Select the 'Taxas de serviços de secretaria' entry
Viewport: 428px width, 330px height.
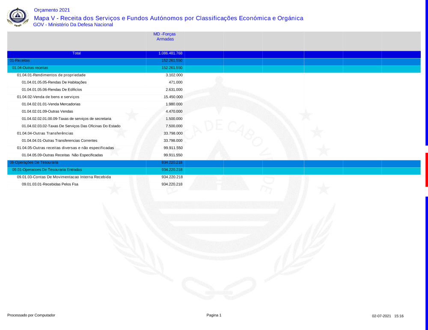[x=66, y=119]
